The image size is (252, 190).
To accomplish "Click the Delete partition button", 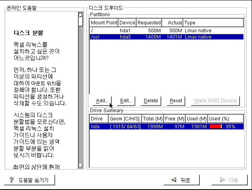I will click(x=151, y=101).
